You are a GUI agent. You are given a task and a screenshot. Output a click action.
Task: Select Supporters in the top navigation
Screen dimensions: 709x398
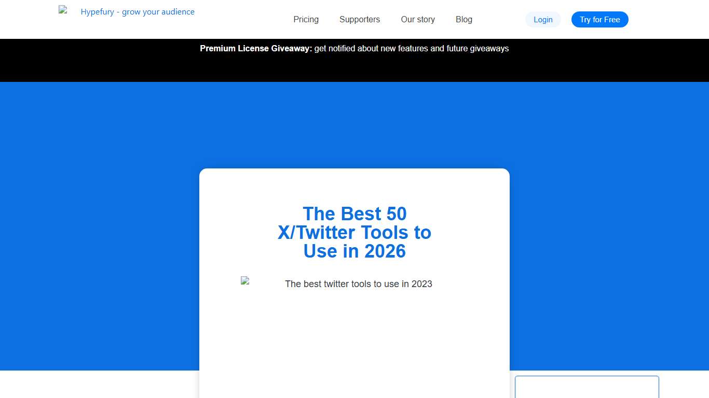click(359, 19)
